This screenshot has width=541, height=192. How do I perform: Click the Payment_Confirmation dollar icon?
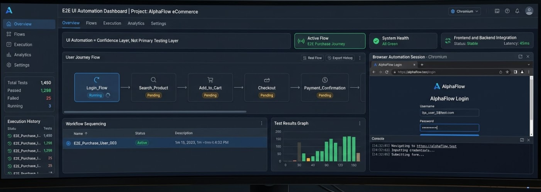325,80
